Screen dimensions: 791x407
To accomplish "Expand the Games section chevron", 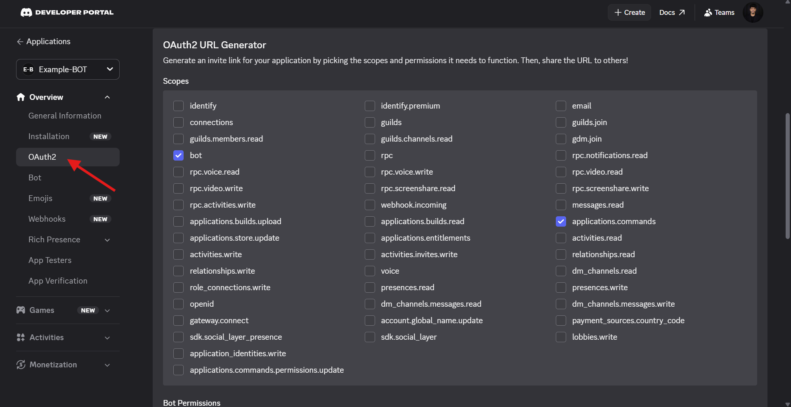I will (x=107, y=310).
